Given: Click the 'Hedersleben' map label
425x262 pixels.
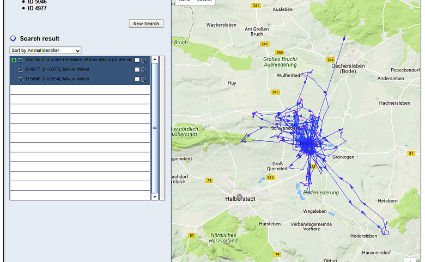Looking at the screenshot, I should (x=363, y=236).
